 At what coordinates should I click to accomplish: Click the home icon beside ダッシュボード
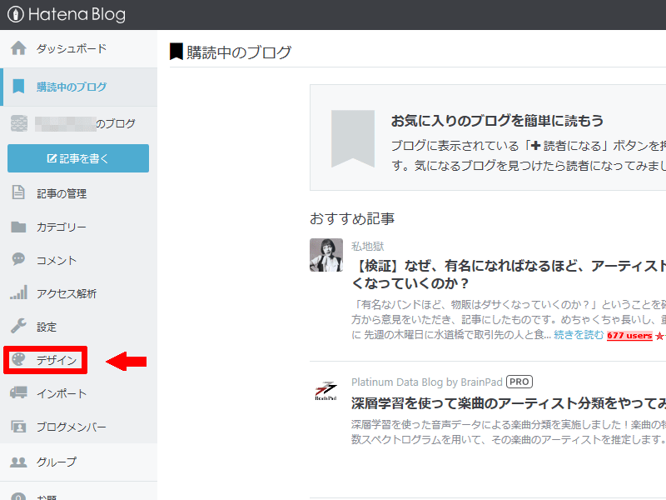point(18,48)
